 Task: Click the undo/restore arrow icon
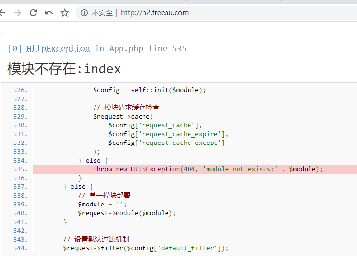(49, 13)
